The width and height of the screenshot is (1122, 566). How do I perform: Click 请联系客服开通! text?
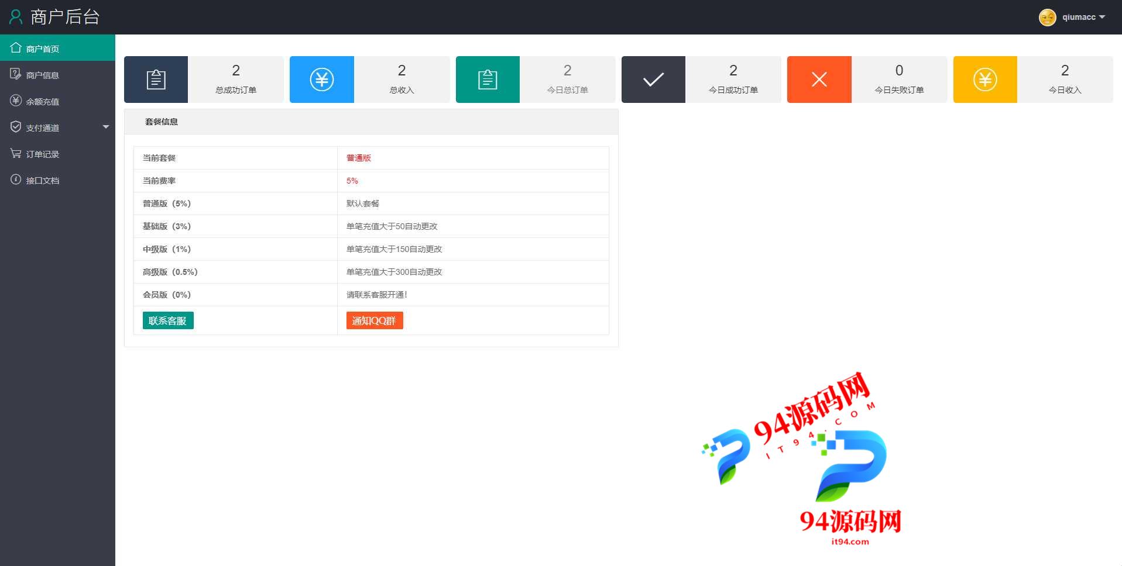(377, 295)
